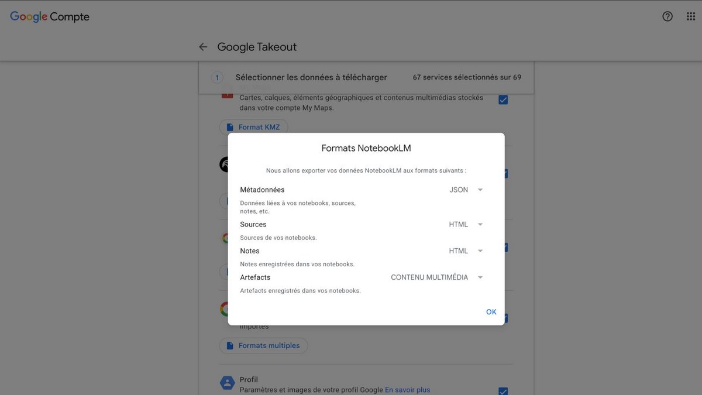Click the back arrow beside Google Takeout
This screenshot has height=395, width=702.
202,46
